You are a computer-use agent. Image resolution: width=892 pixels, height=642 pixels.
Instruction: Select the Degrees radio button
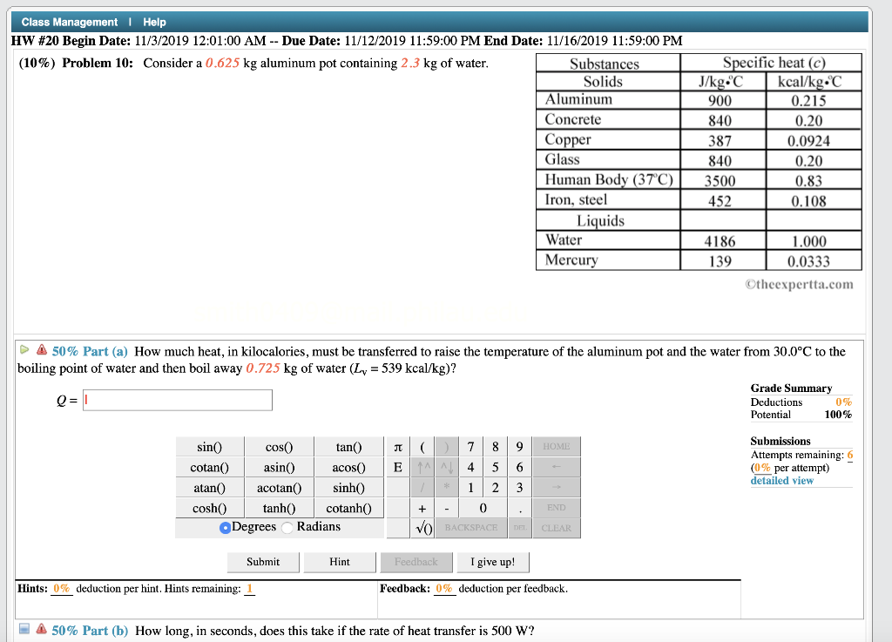click(225, 526)
